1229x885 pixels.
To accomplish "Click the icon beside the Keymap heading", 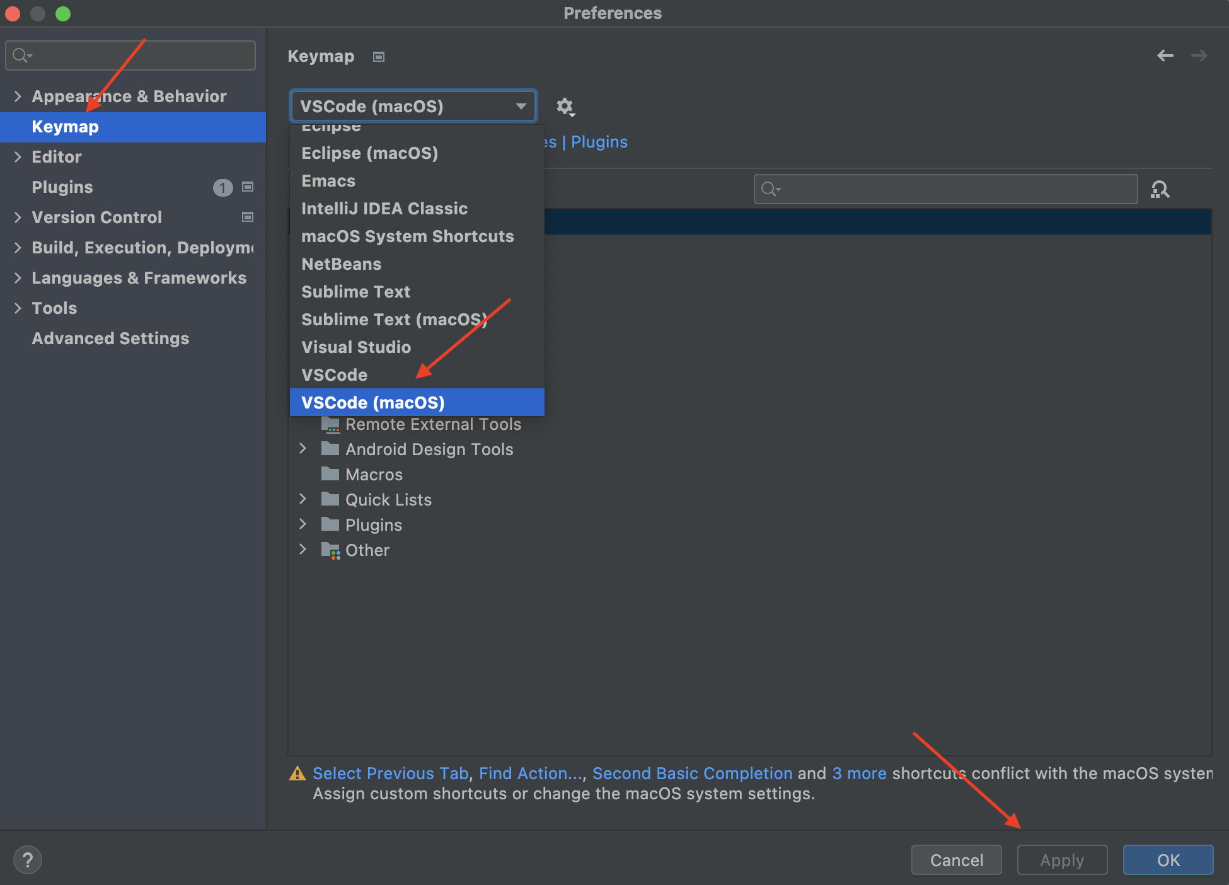I will 379,57.
